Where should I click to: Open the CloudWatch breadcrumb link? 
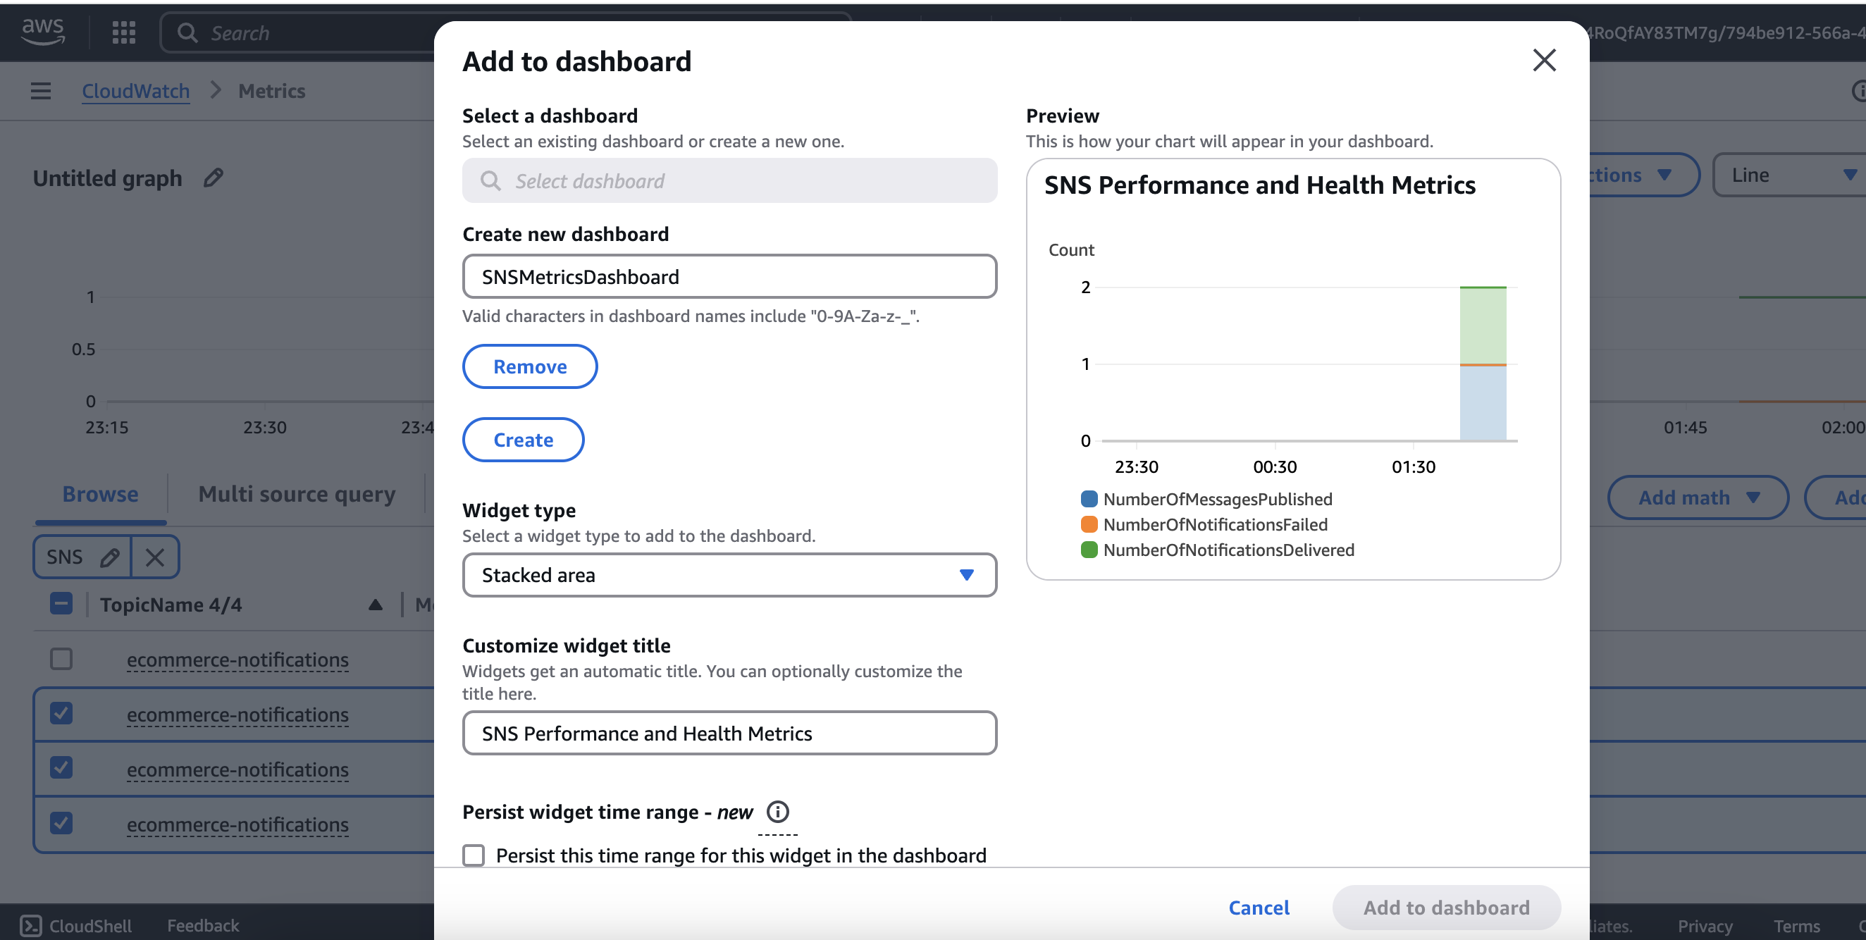135,91
